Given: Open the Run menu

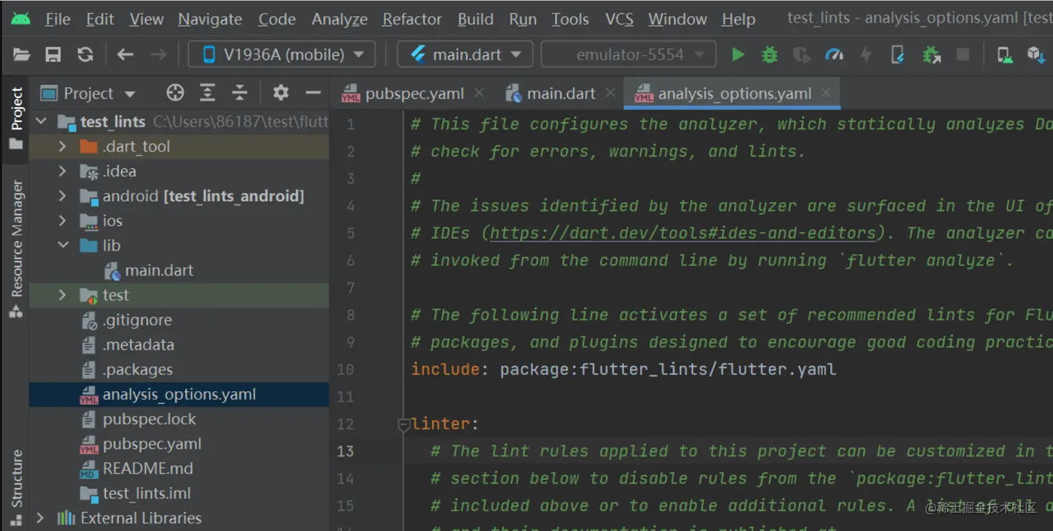Looking at the screenshot, I should coord(523,19).
